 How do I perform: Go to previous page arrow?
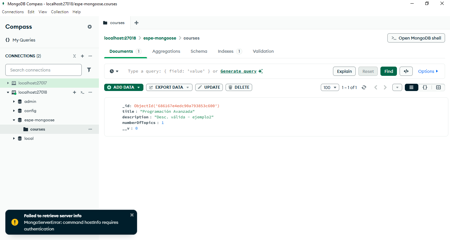375,87
